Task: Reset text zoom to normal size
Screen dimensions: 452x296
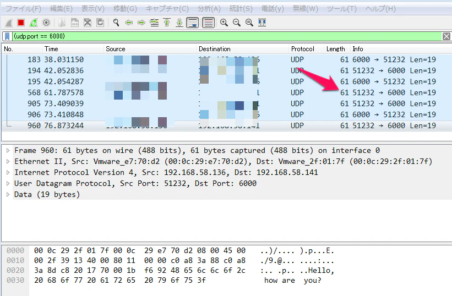Action: pos(249,23)
